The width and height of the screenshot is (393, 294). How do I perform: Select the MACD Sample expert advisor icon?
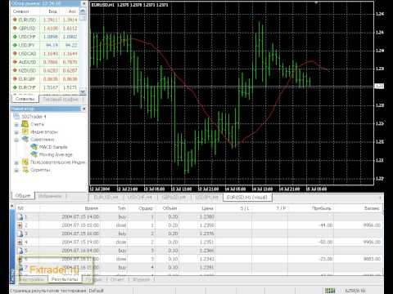[x=34, y=147]
